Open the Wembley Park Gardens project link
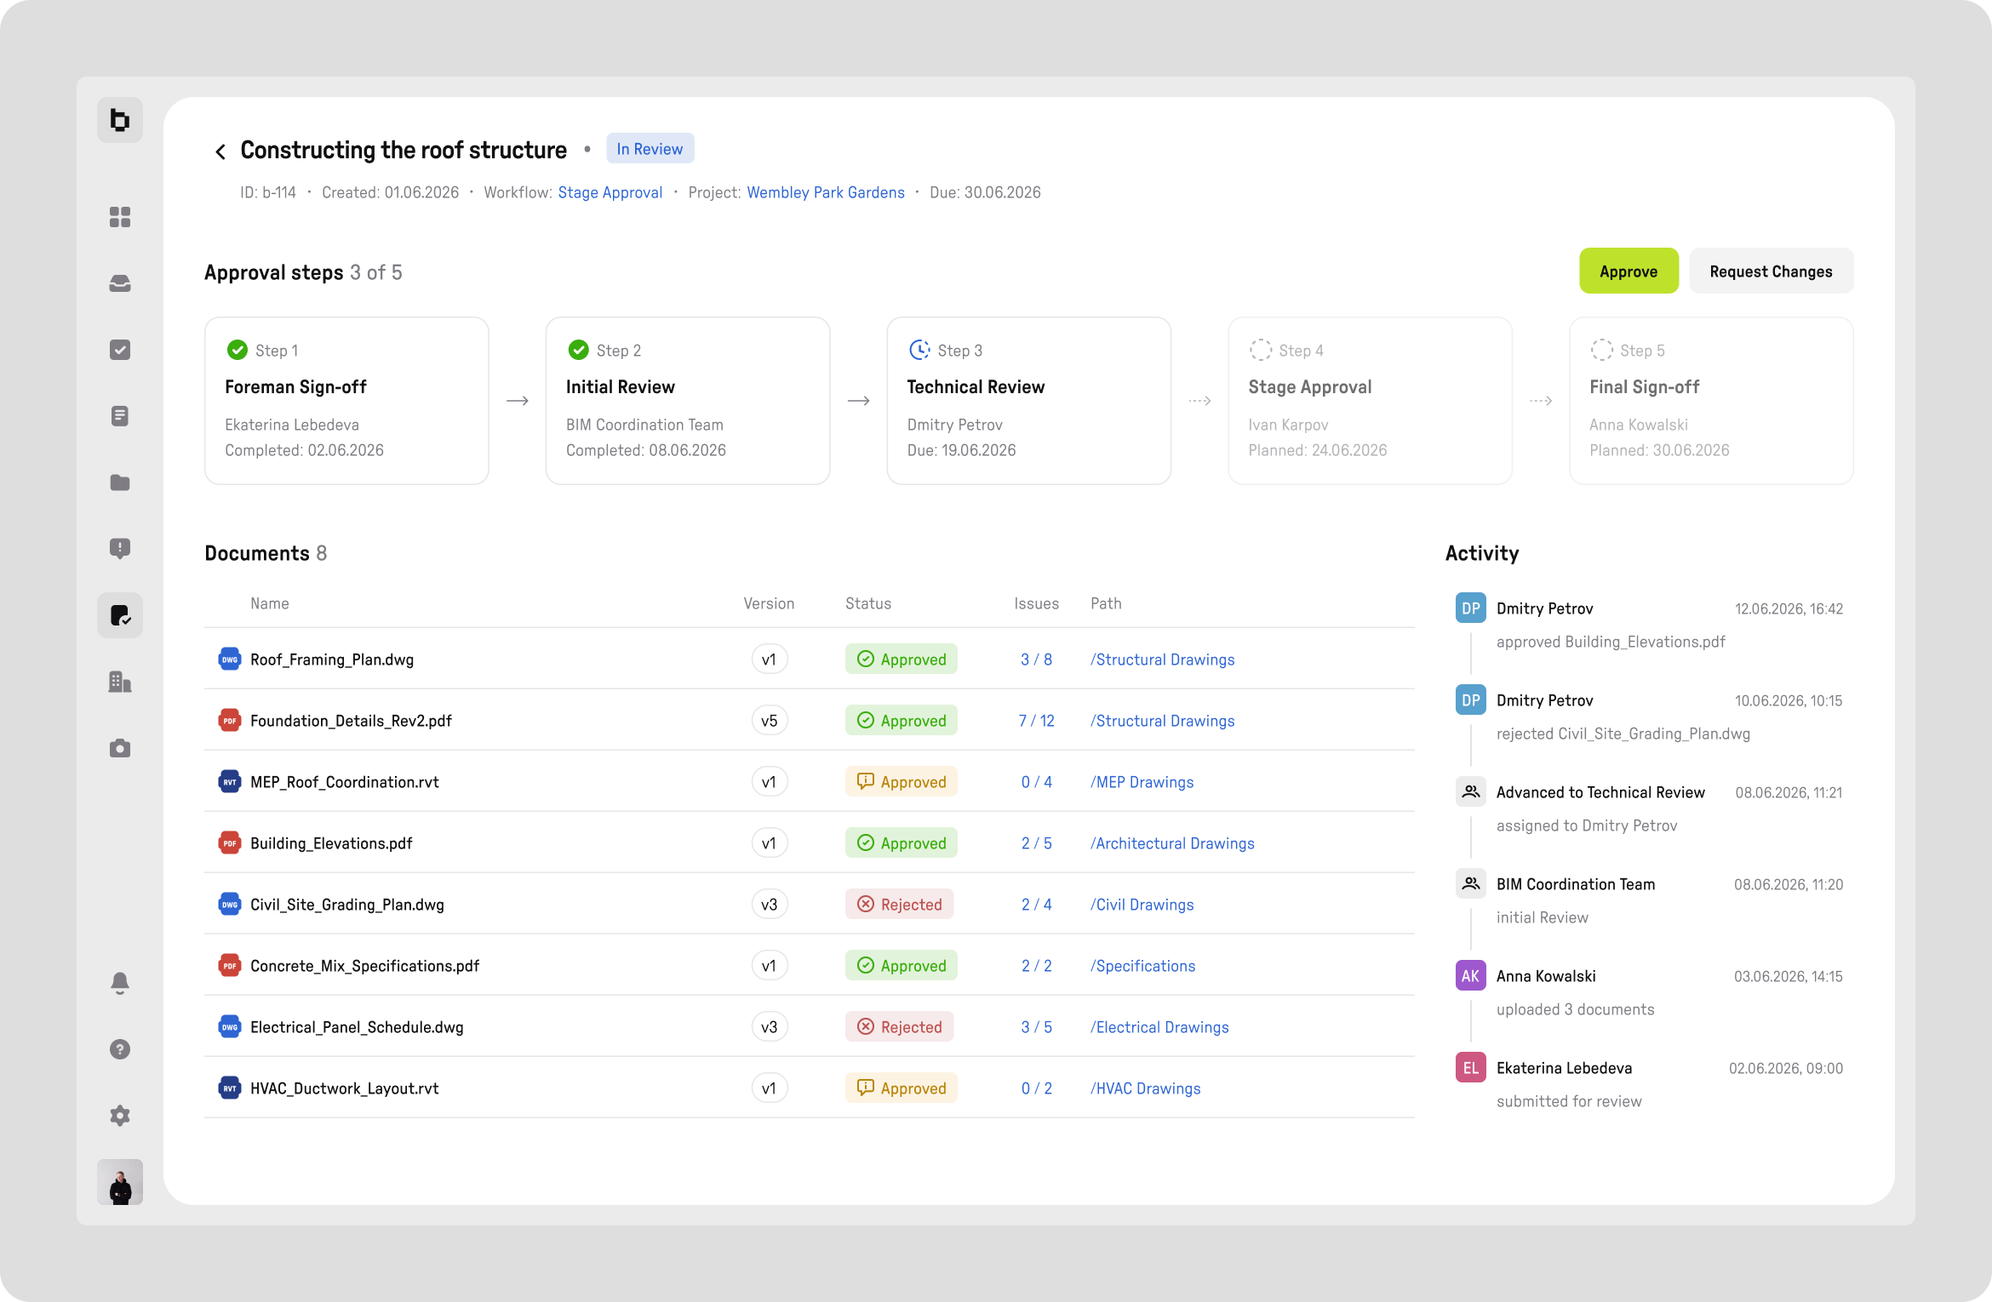The height and width of the screenshot is (1302, 1992). (x=826, y=192)
